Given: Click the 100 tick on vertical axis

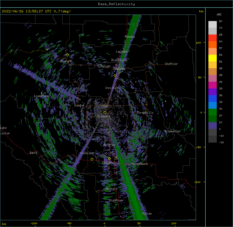Looking at the screenshot, I should (x=198, y=43).
